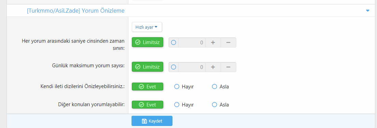Open the Hızlı ayar dropdown

[147, 27]
